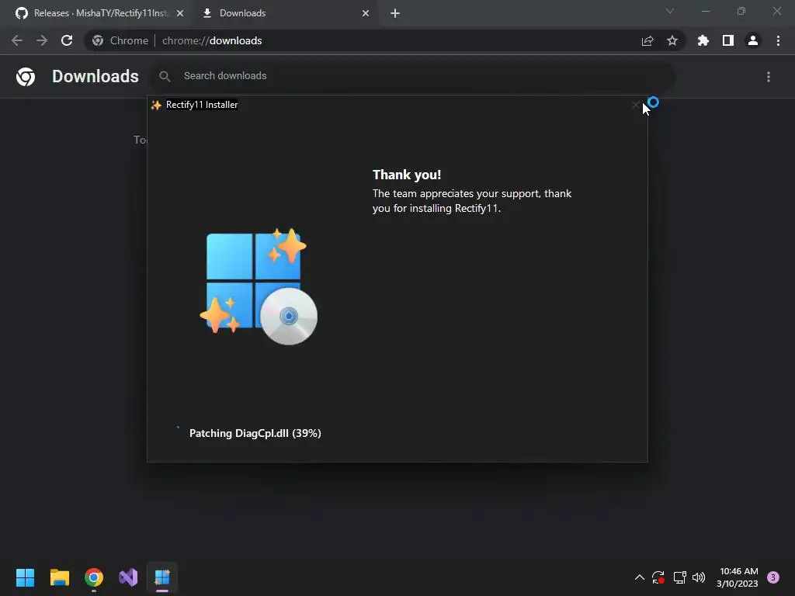The width and height of the screenshot is (795, 596).
Task: Click the Thank you! heading
Action: click(407, 175)
